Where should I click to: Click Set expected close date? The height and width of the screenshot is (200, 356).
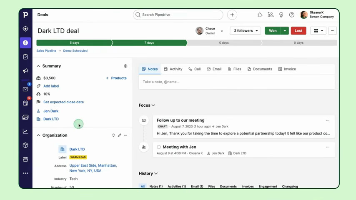coord(63,102)
